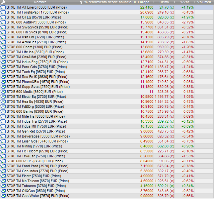
Task: Click chart icon for STXE TM Oil Eq row
Action: coord(3,17)
